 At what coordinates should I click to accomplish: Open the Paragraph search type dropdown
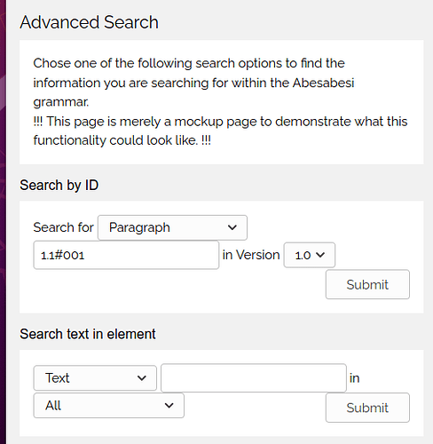(172, 227)
